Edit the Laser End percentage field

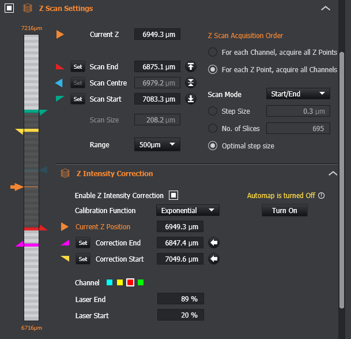coord(180,299)
